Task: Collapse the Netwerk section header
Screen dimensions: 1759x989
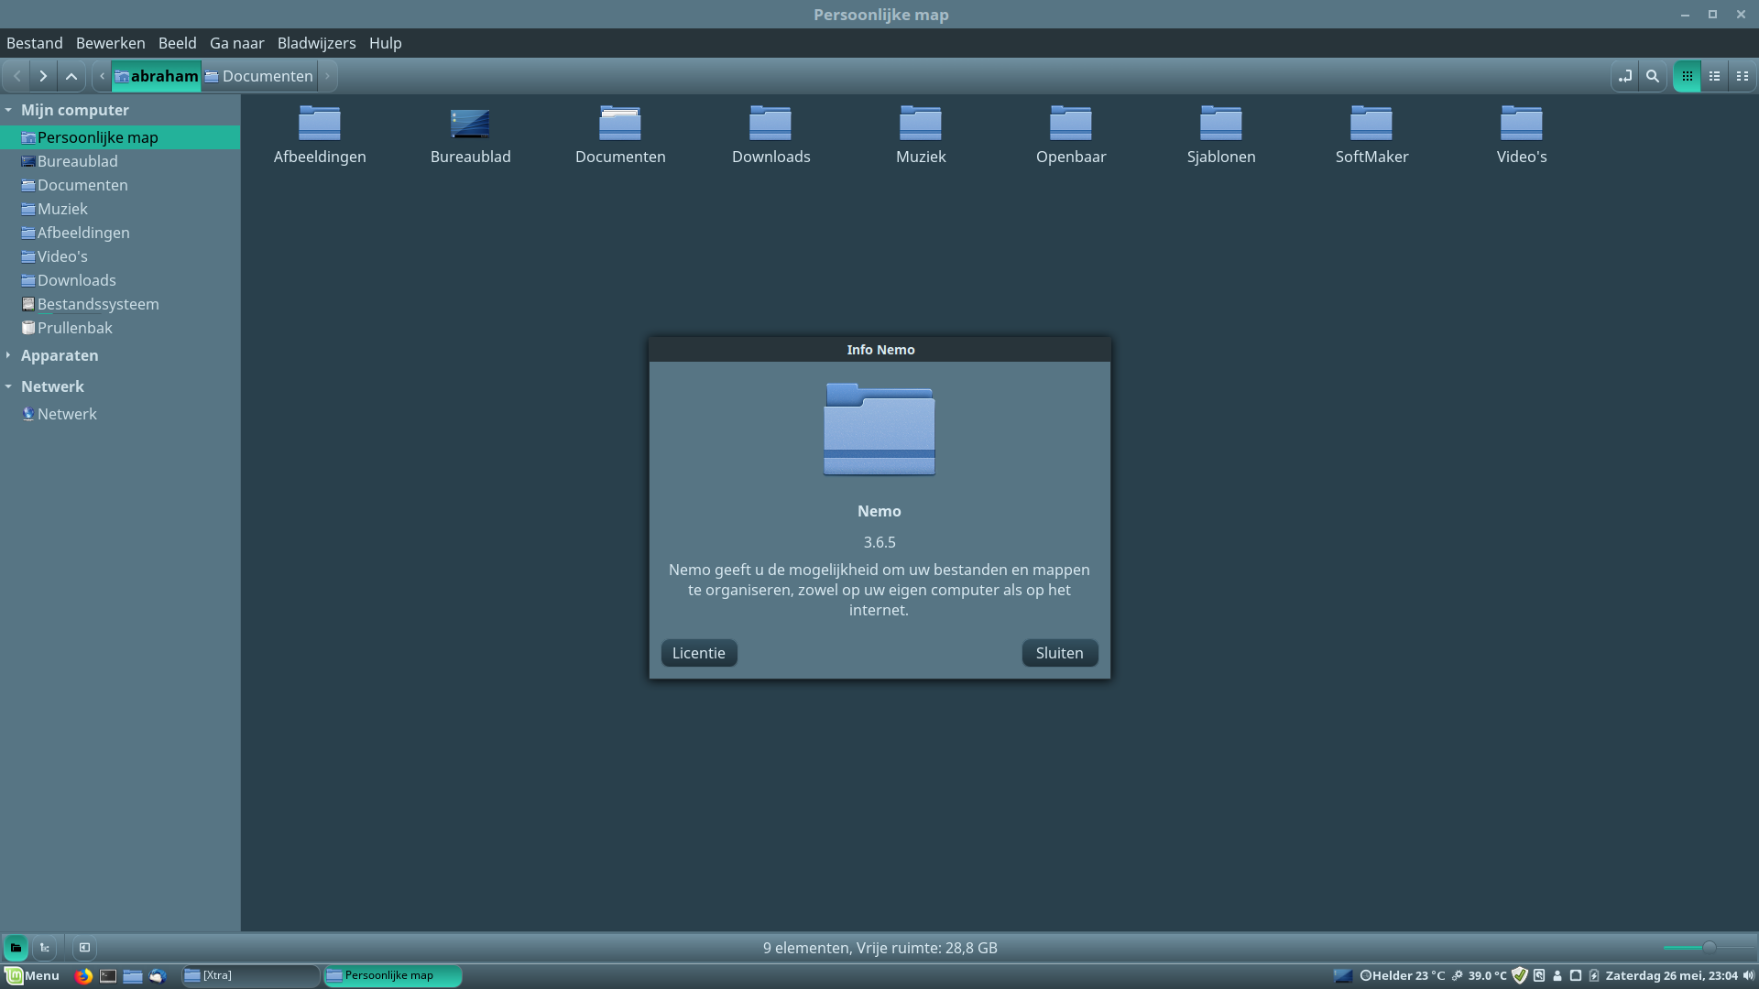Action: click(x=8, y=386)
